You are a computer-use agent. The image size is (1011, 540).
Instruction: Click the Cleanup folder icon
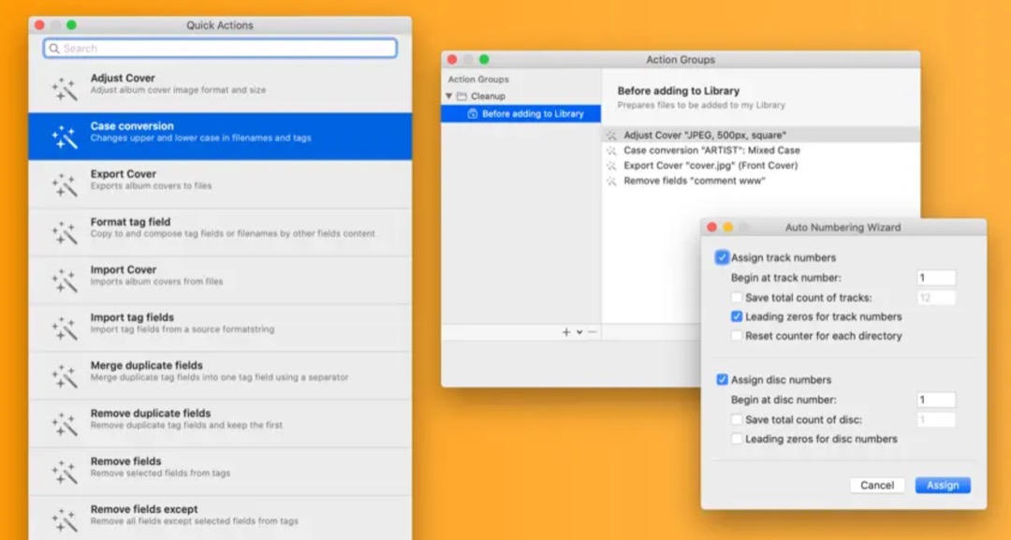462,96
